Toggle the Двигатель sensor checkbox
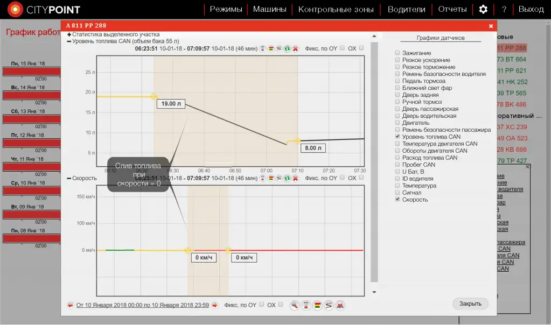551x325 pixels. tap(397, 123)
